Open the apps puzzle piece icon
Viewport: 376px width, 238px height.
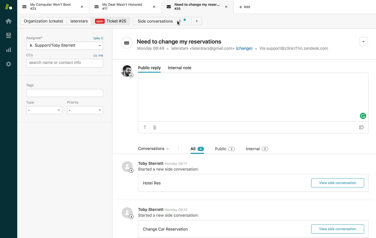[x=361, y=127]
